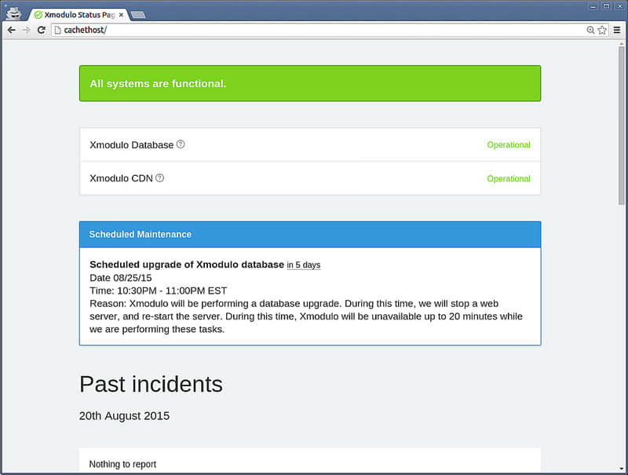
Task: Bookmark the page with the star icon
Action: [602, 30]
